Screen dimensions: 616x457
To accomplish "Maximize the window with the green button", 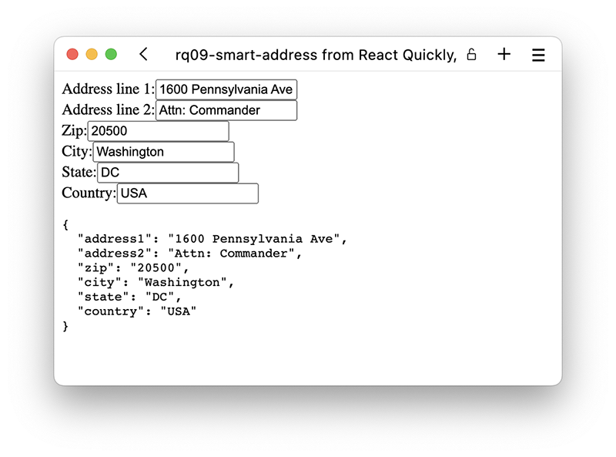I will [111, 54].
